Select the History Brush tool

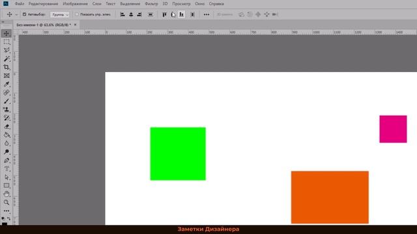coord(7,118)
